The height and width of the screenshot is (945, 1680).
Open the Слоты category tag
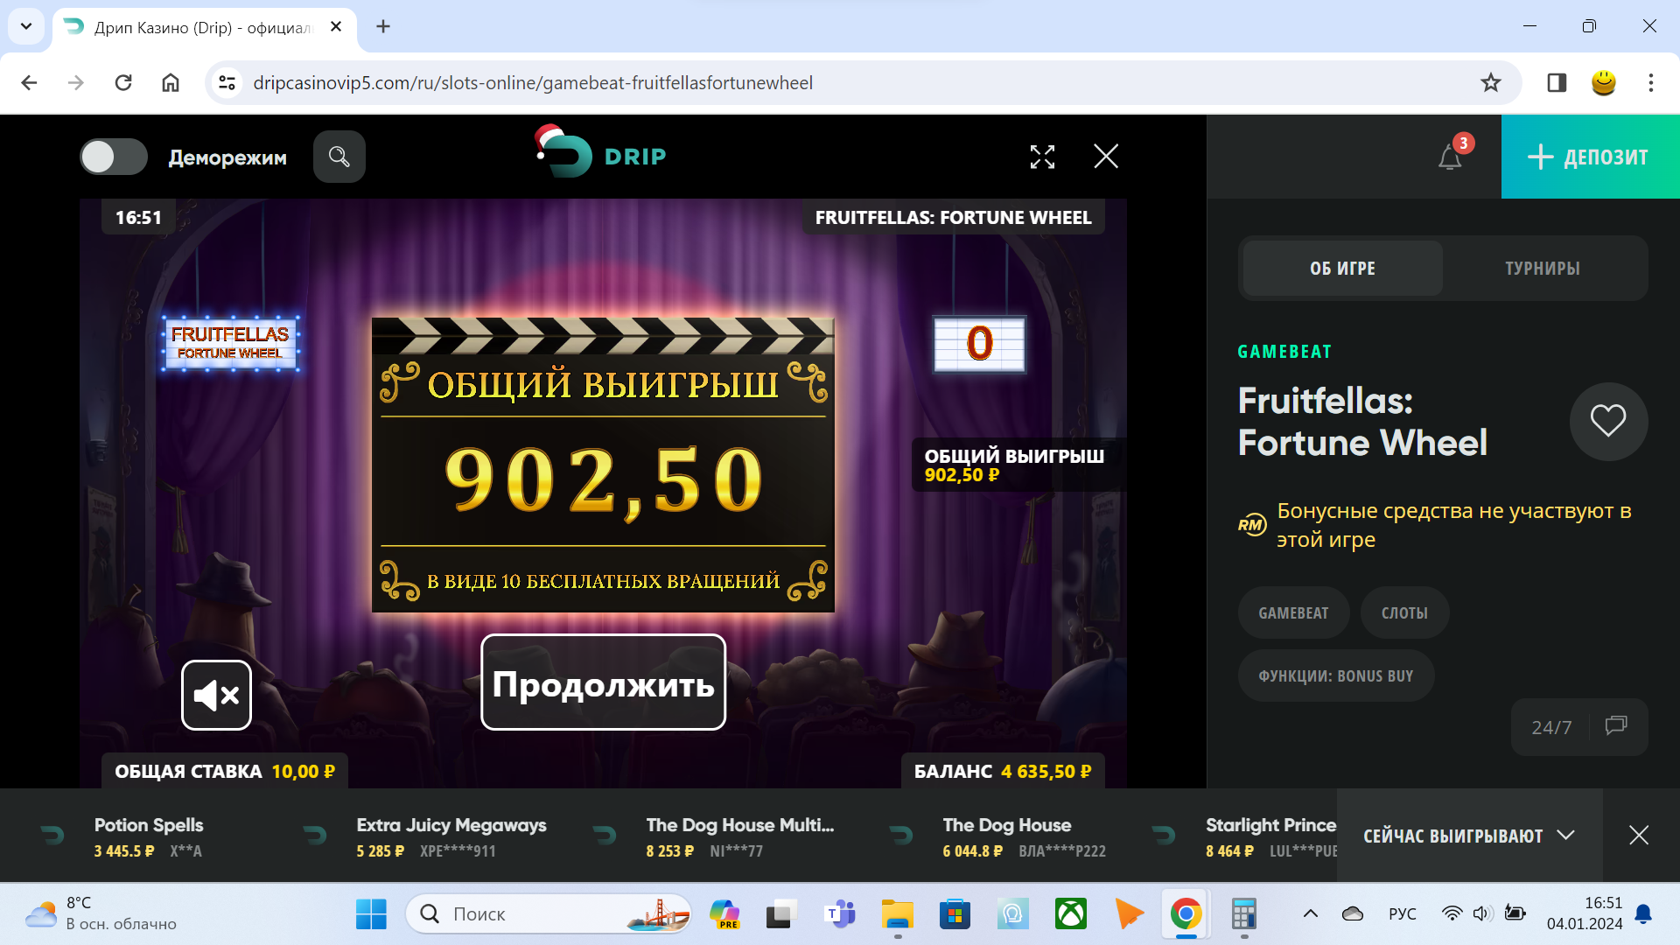pos(1404,612)
